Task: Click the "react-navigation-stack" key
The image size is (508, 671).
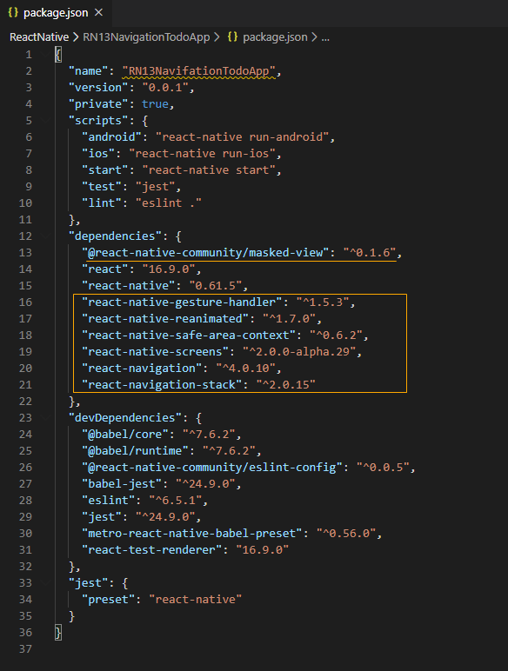Action: coord(162,385)
